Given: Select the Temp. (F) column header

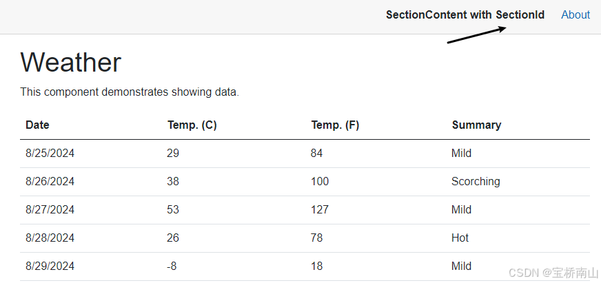Looking at the screenshot, I should point(335,125).
